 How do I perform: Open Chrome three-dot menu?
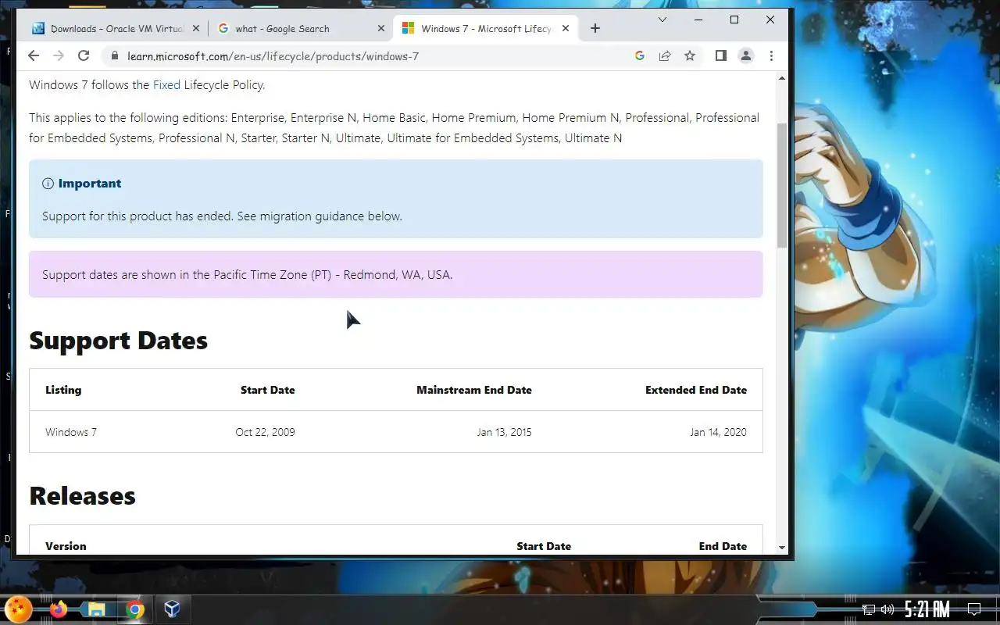tap(771, 55)
